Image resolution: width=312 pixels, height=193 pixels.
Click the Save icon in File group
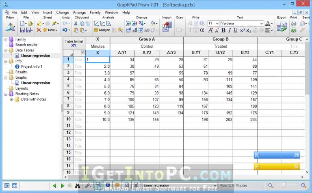(x=22, y=30)
